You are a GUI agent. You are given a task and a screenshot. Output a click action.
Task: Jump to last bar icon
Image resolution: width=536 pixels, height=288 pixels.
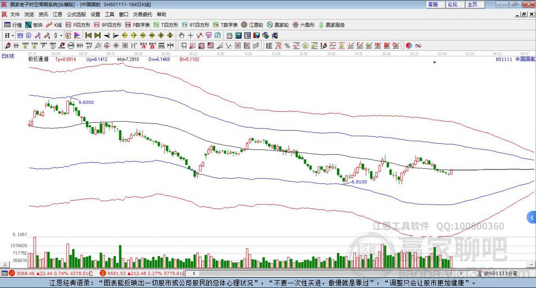(x=97, y=36)
